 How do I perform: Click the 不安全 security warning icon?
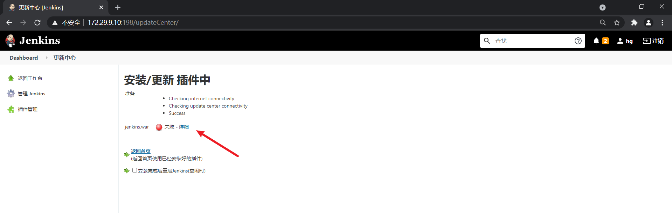coord(55,23)
